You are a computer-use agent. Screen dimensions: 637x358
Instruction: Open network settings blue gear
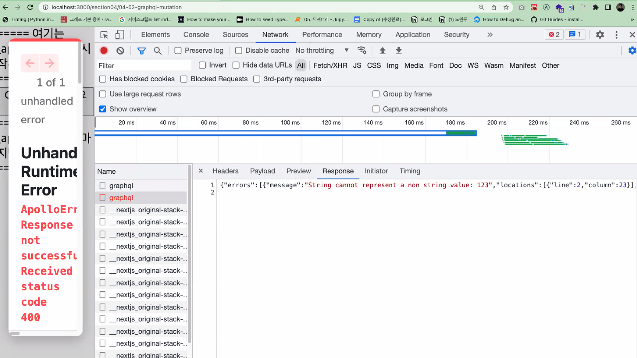click(632, 51)
